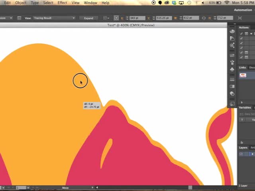Open the Edit menu
The height and width of the screenshot is (191, 255).
pyautogui.click(x=8, y=3)
